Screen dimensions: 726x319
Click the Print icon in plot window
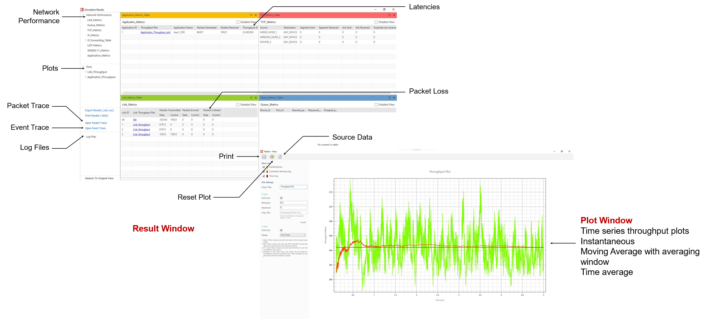264,157
